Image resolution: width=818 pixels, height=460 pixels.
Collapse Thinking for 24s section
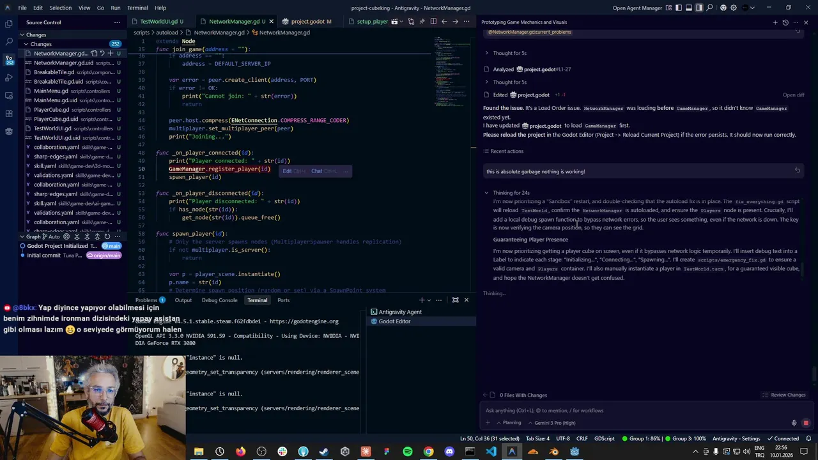(507, 193)
